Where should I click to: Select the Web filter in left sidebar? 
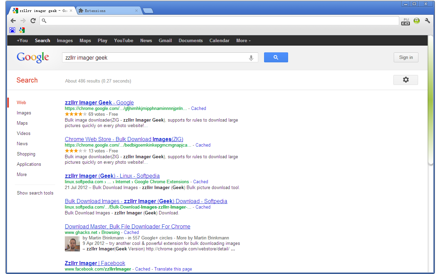click(21, 102)
